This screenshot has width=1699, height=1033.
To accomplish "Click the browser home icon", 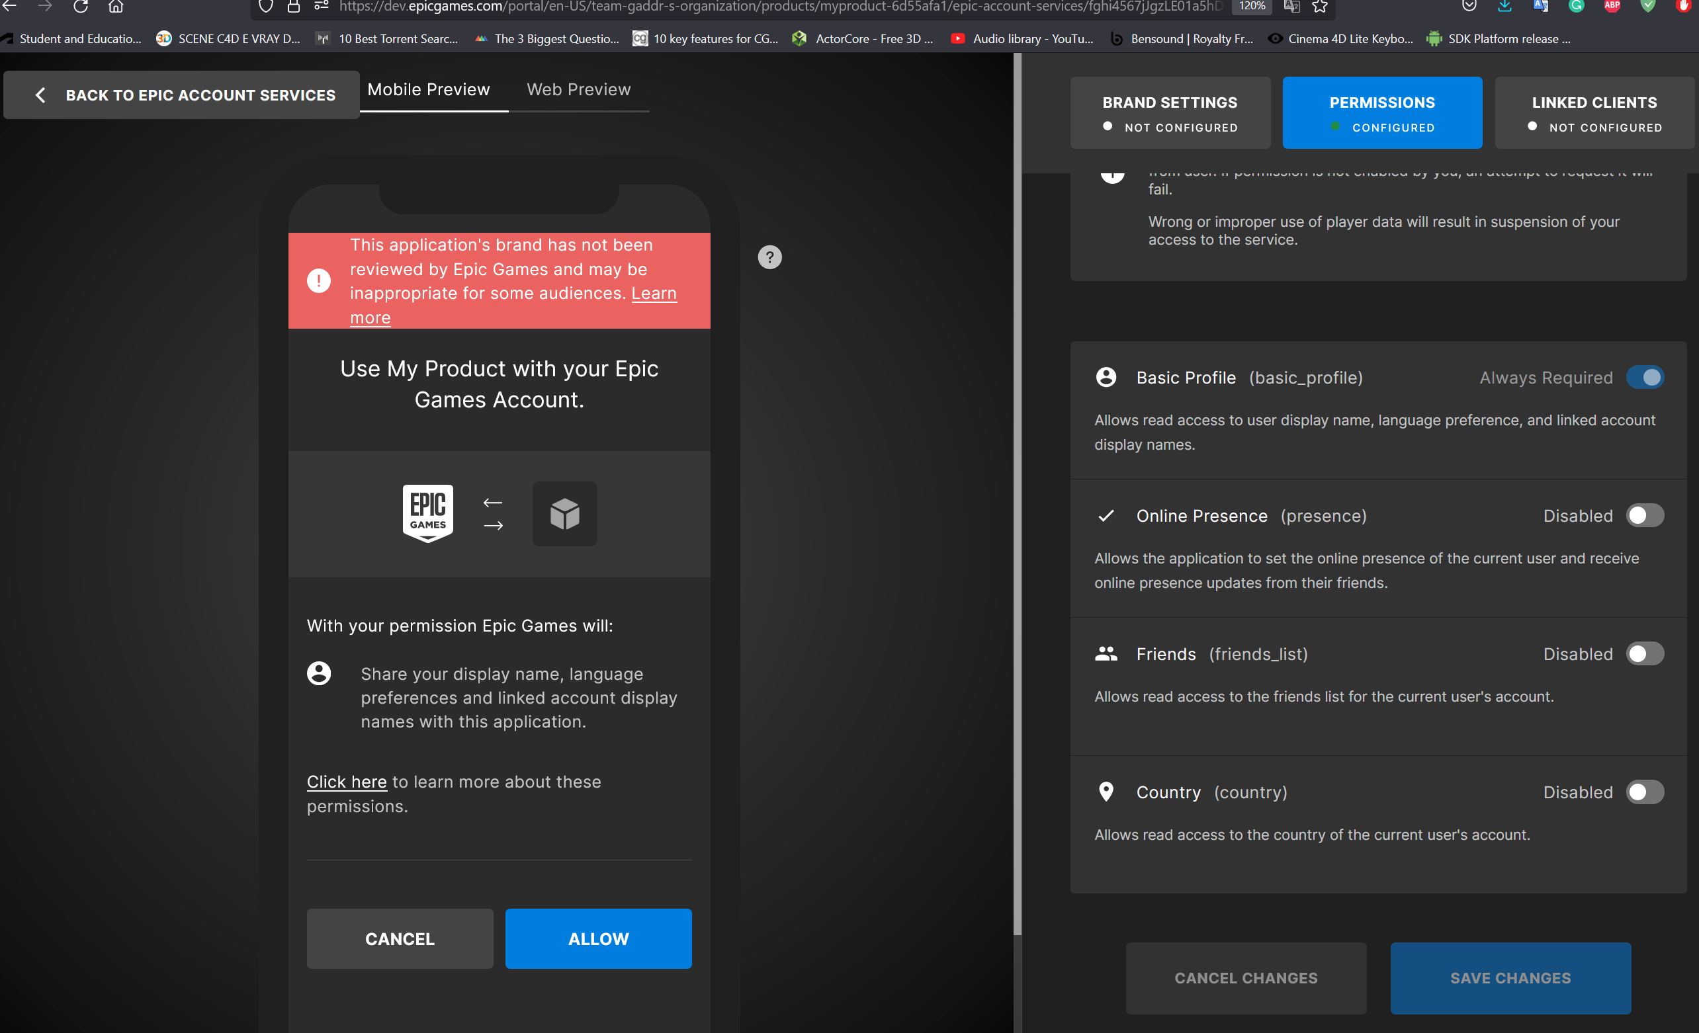I will (x=116, y=7).
